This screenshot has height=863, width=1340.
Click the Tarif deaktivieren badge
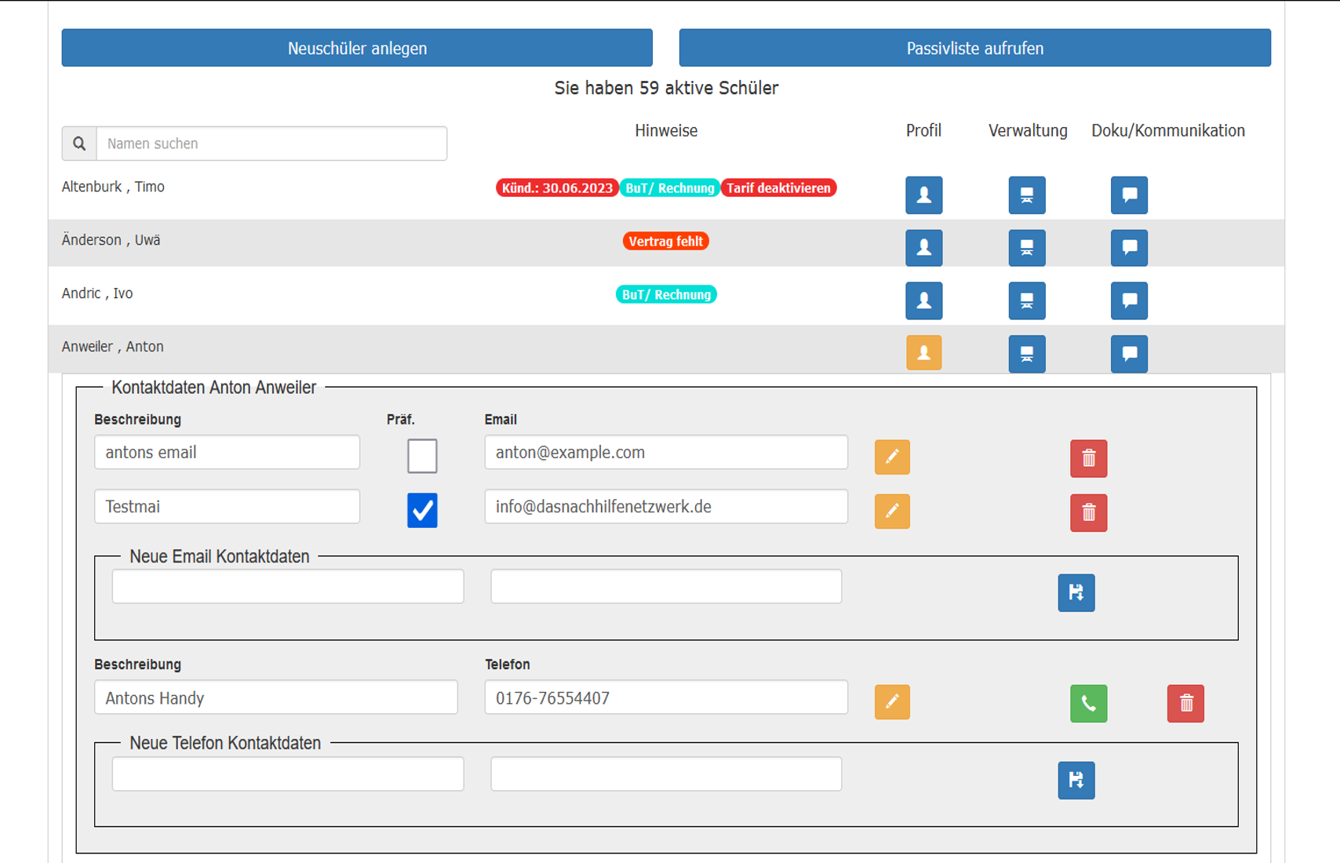tap(778, 188)
